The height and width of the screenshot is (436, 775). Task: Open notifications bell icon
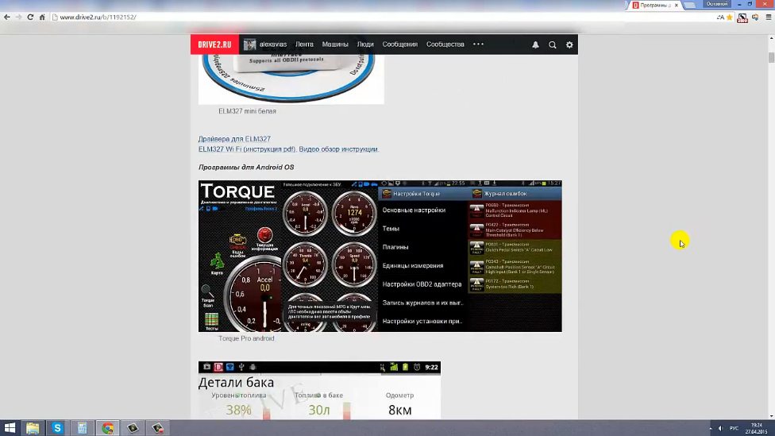click(x=535, y=44)
